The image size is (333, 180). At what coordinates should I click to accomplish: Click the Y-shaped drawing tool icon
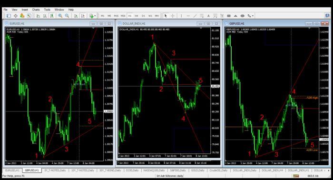tap(222, 16)
